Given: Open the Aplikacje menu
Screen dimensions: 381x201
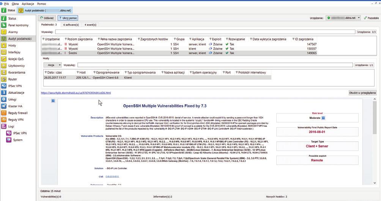Looking at the screenshot, I should (28, 4).
